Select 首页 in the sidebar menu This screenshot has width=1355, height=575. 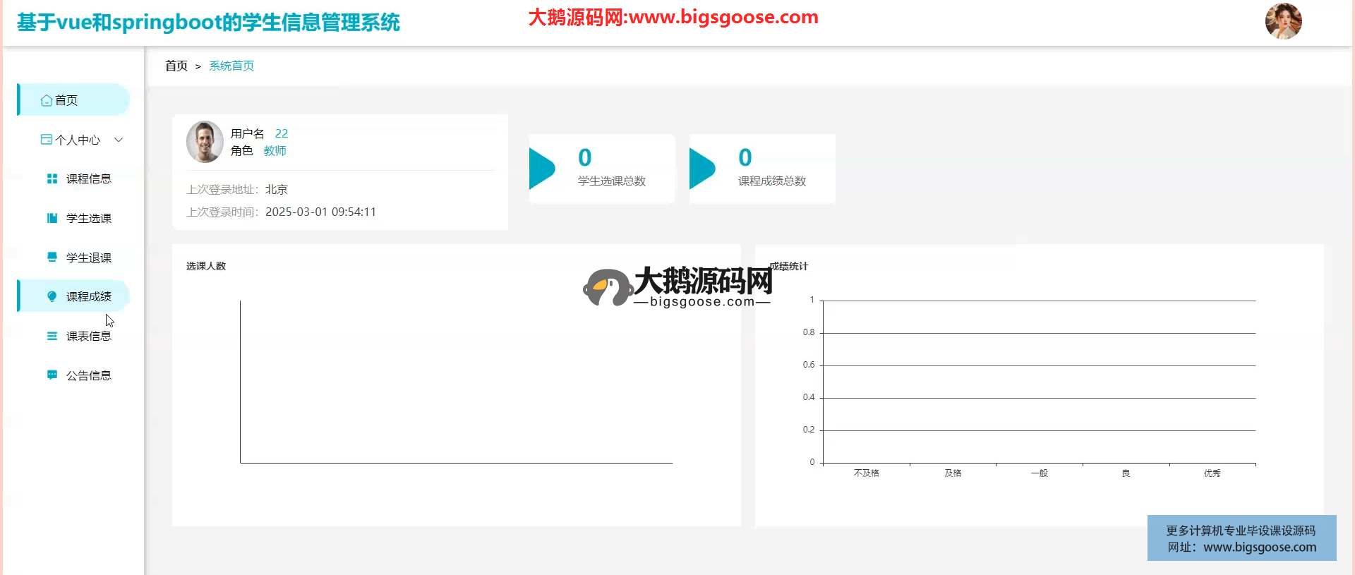click(66, 100)
